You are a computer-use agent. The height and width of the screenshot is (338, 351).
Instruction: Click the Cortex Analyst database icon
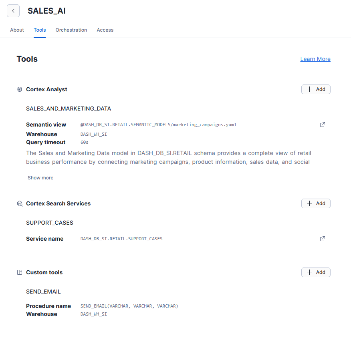20,89
